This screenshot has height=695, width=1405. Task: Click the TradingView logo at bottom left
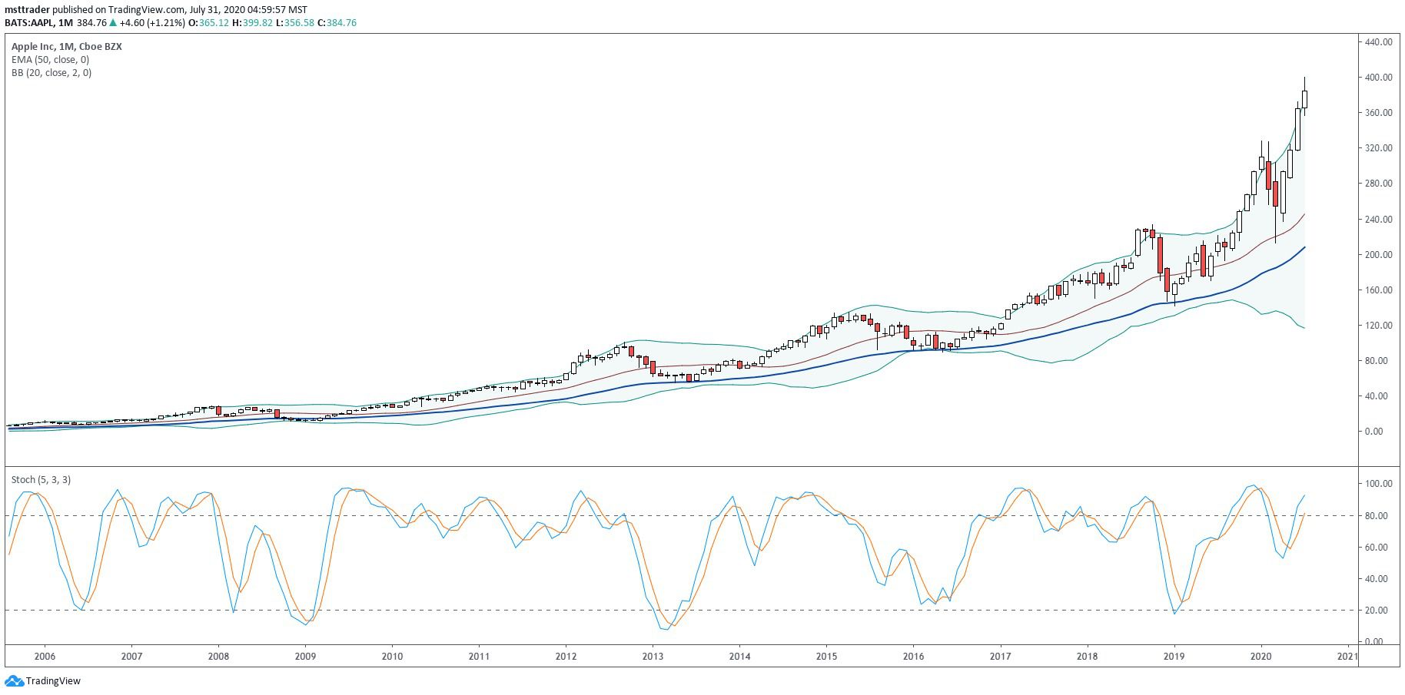(x=42, y=680)
